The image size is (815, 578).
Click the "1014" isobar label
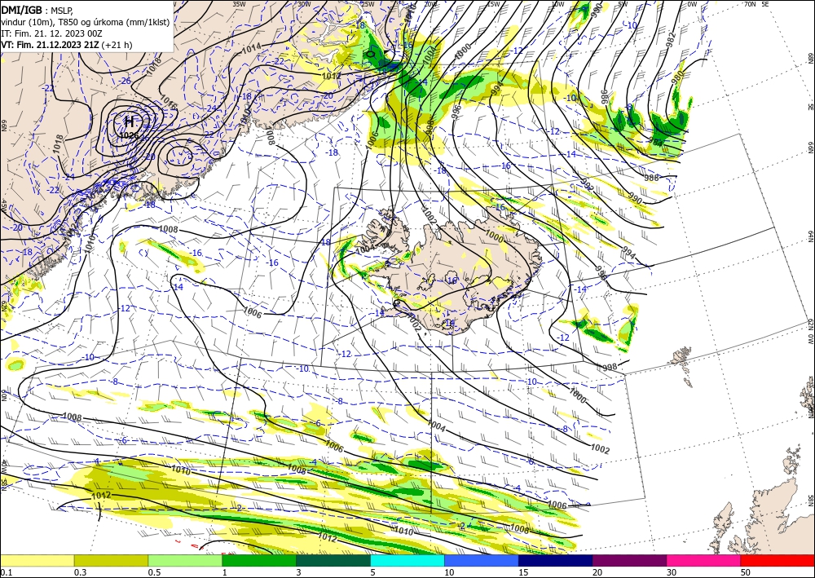click(x=252, y=47)
